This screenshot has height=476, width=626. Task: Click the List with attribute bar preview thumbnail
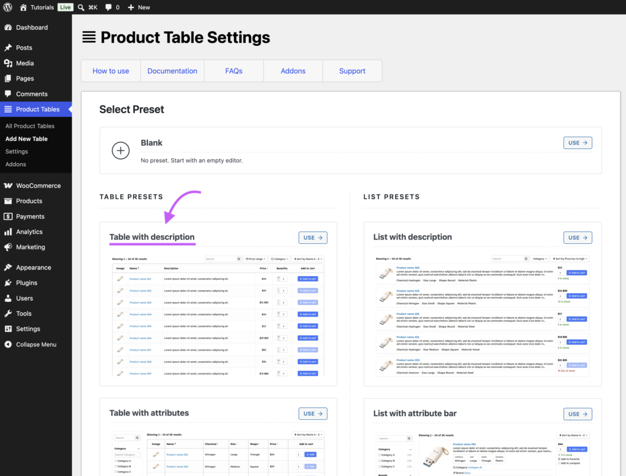pyautogui.click(x=482, y=453)
